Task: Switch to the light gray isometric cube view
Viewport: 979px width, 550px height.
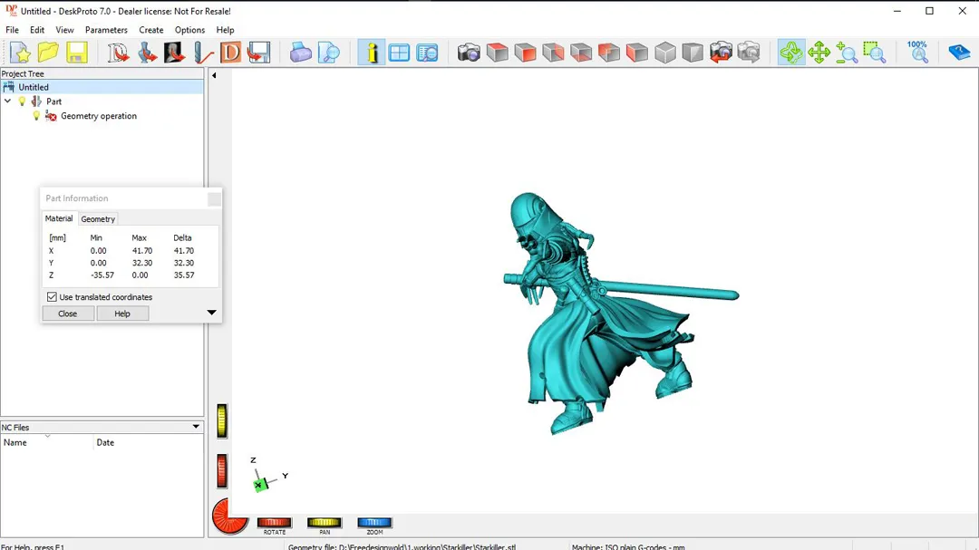Action: 665,53
